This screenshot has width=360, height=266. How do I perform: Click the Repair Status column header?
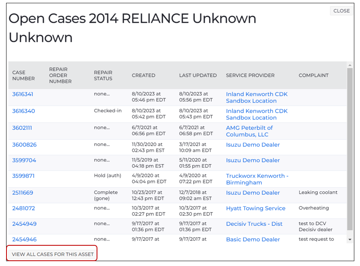coord(103,75)
